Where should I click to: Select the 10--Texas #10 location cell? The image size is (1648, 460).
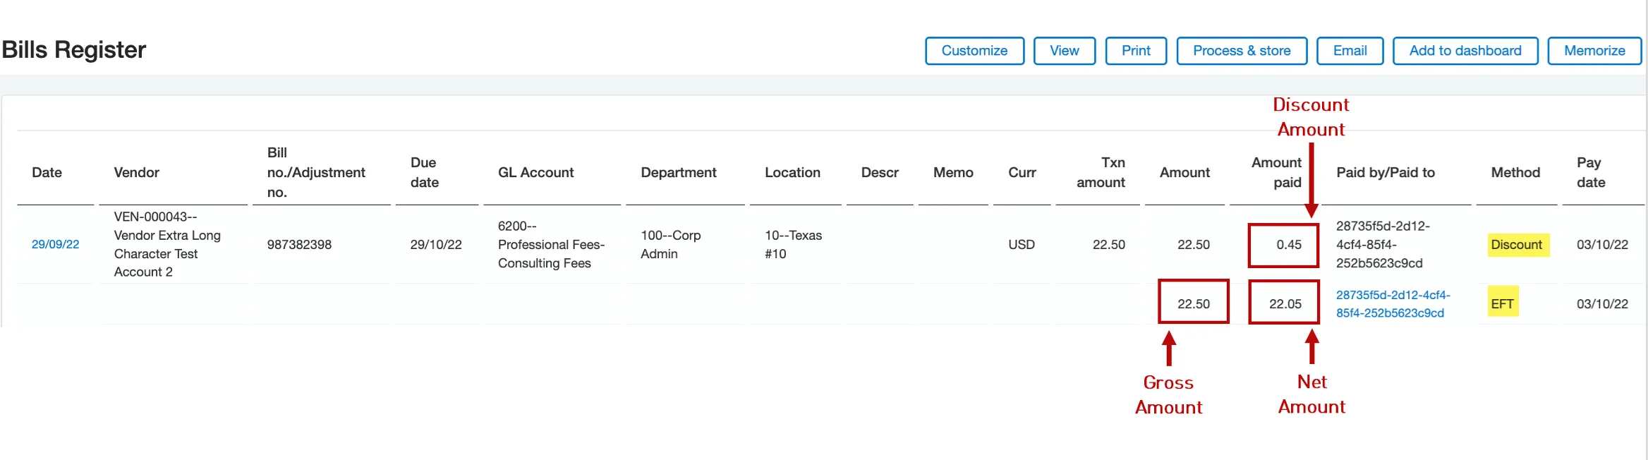793,244
